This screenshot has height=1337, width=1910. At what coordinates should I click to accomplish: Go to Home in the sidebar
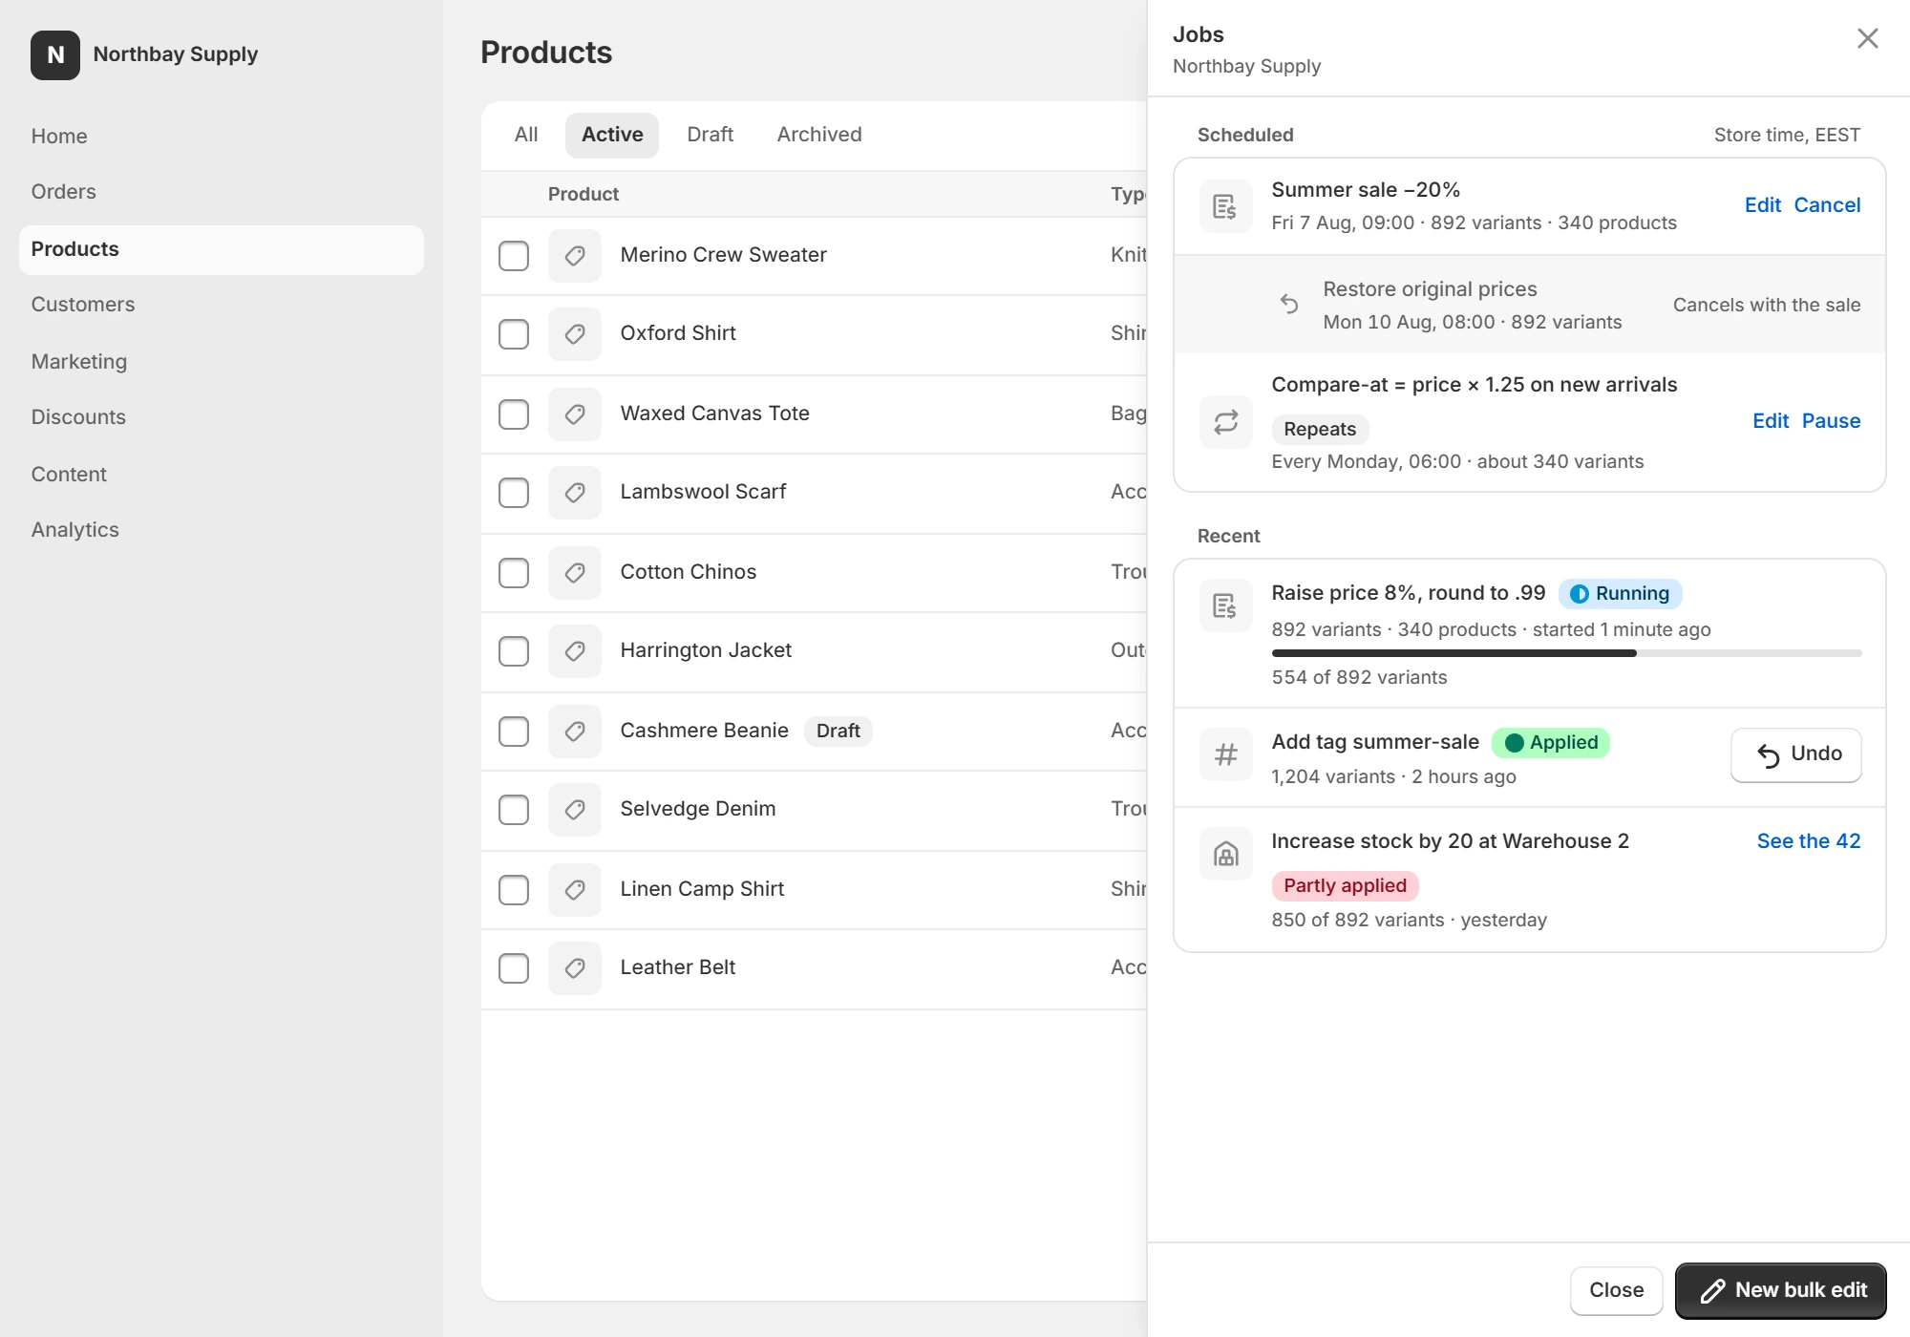(222, 137)
